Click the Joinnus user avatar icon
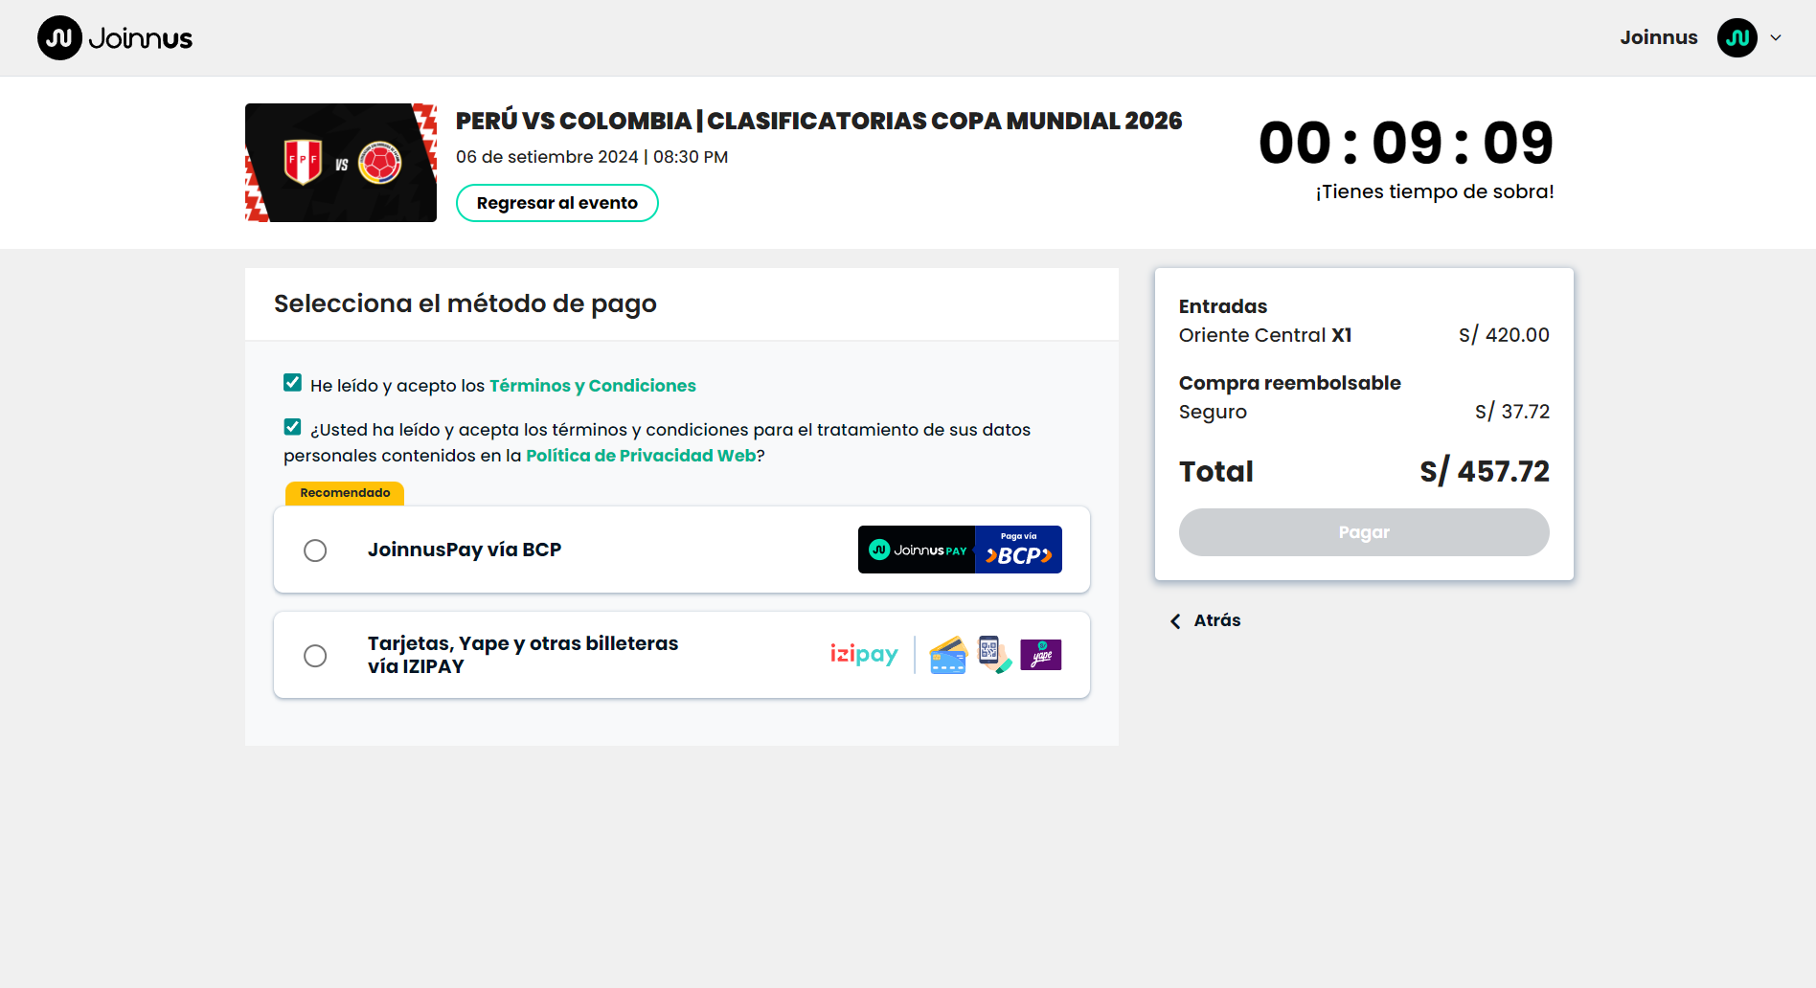Viewport: 1816px width, 988px height. [1737, 38]
